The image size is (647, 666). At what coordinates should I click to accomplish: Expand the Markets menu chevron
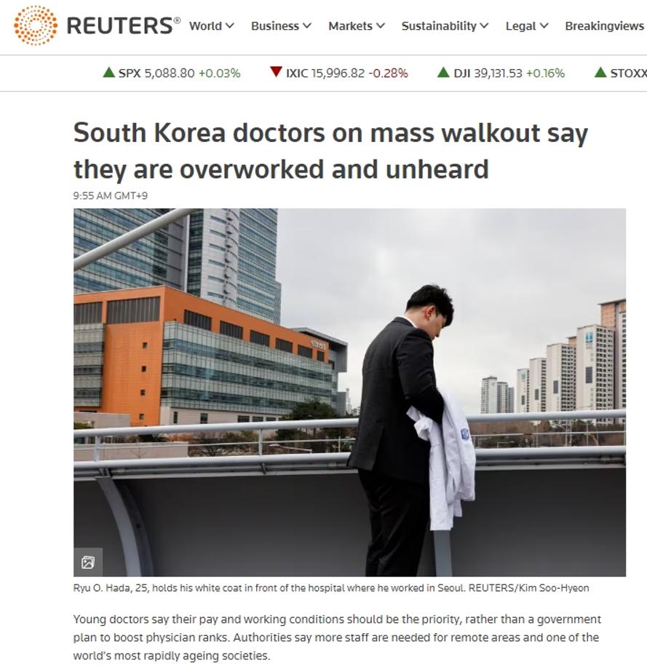tap(381, 26)
